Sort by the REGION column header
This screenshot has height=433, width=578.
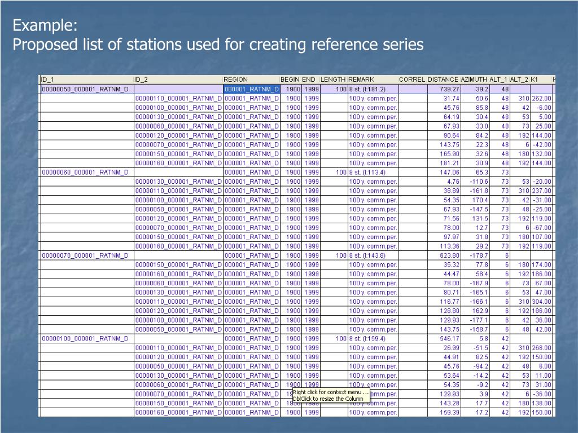click(251, 79)
